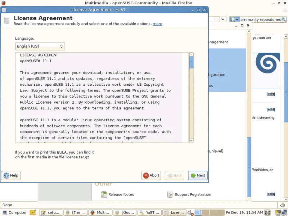This screenshot has height=216, width=288.
Task: Abort the license agreement dialog
Action: click(x=151, y=175)
